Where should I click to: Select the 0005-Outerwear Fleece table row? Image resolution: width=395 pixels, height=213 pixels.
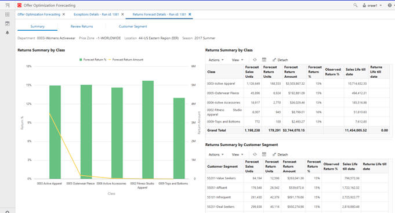(298, 93)
